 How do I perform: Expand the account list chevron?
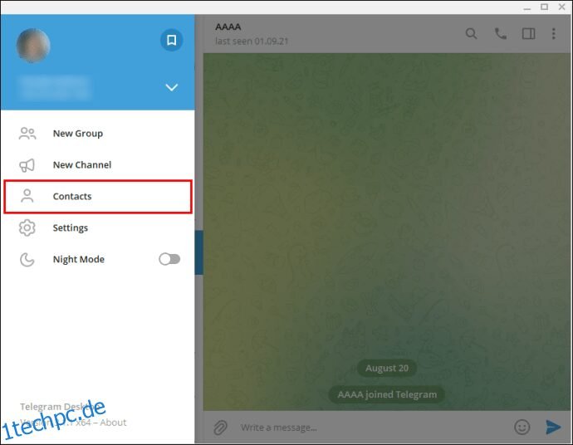[x=171, y=87]
